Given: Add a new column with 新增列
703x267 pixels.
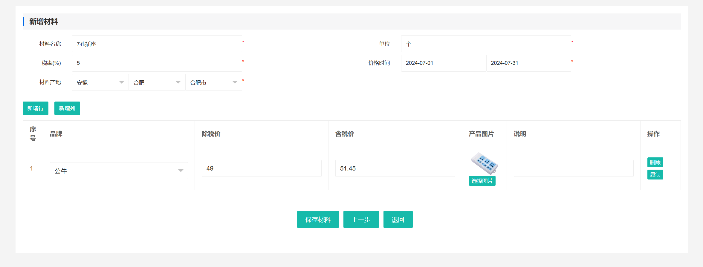Looking at the screenshot, I should tap(67, 108).
